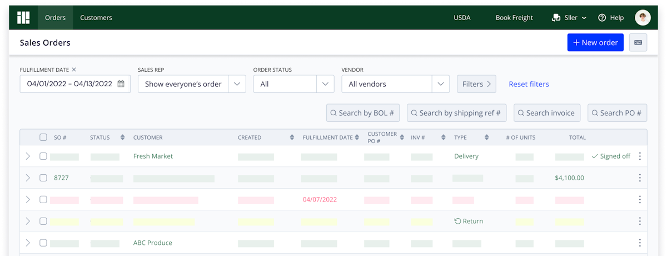The width and height of the screenshot is (667, 256).
Task: Open sales order 8727 link
Action: (61, 178)
